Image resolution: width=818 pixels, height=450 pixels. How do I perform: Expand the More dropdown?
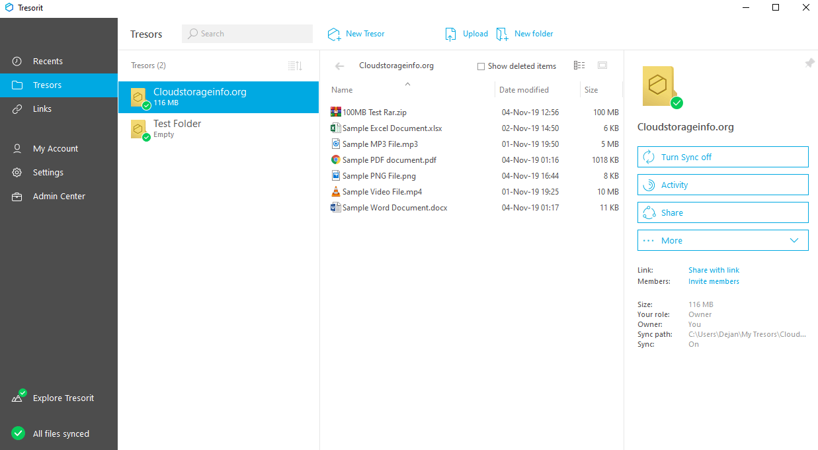point(722,240)
